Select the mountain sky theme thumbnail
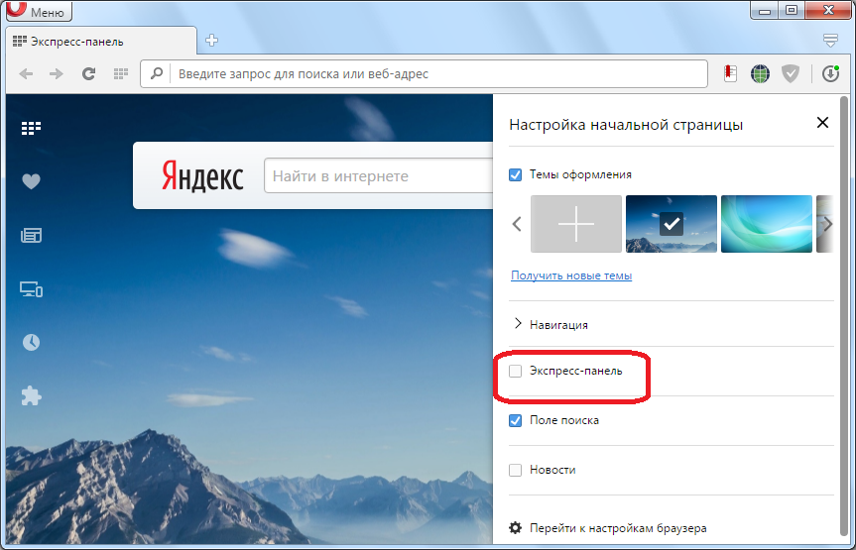 point(671,224)
